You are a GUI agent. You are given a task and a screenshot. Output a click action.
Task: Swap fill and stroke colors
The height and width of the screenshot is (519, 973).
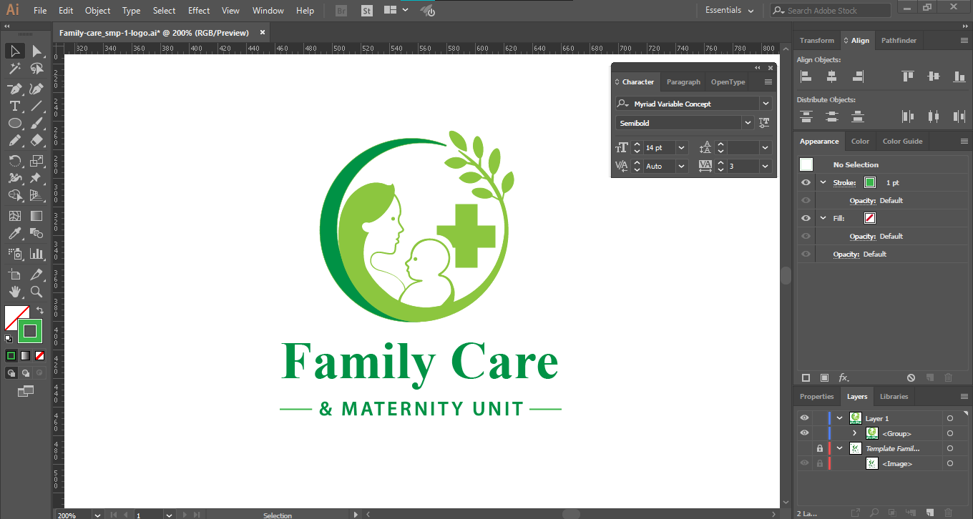click(41, 310)
